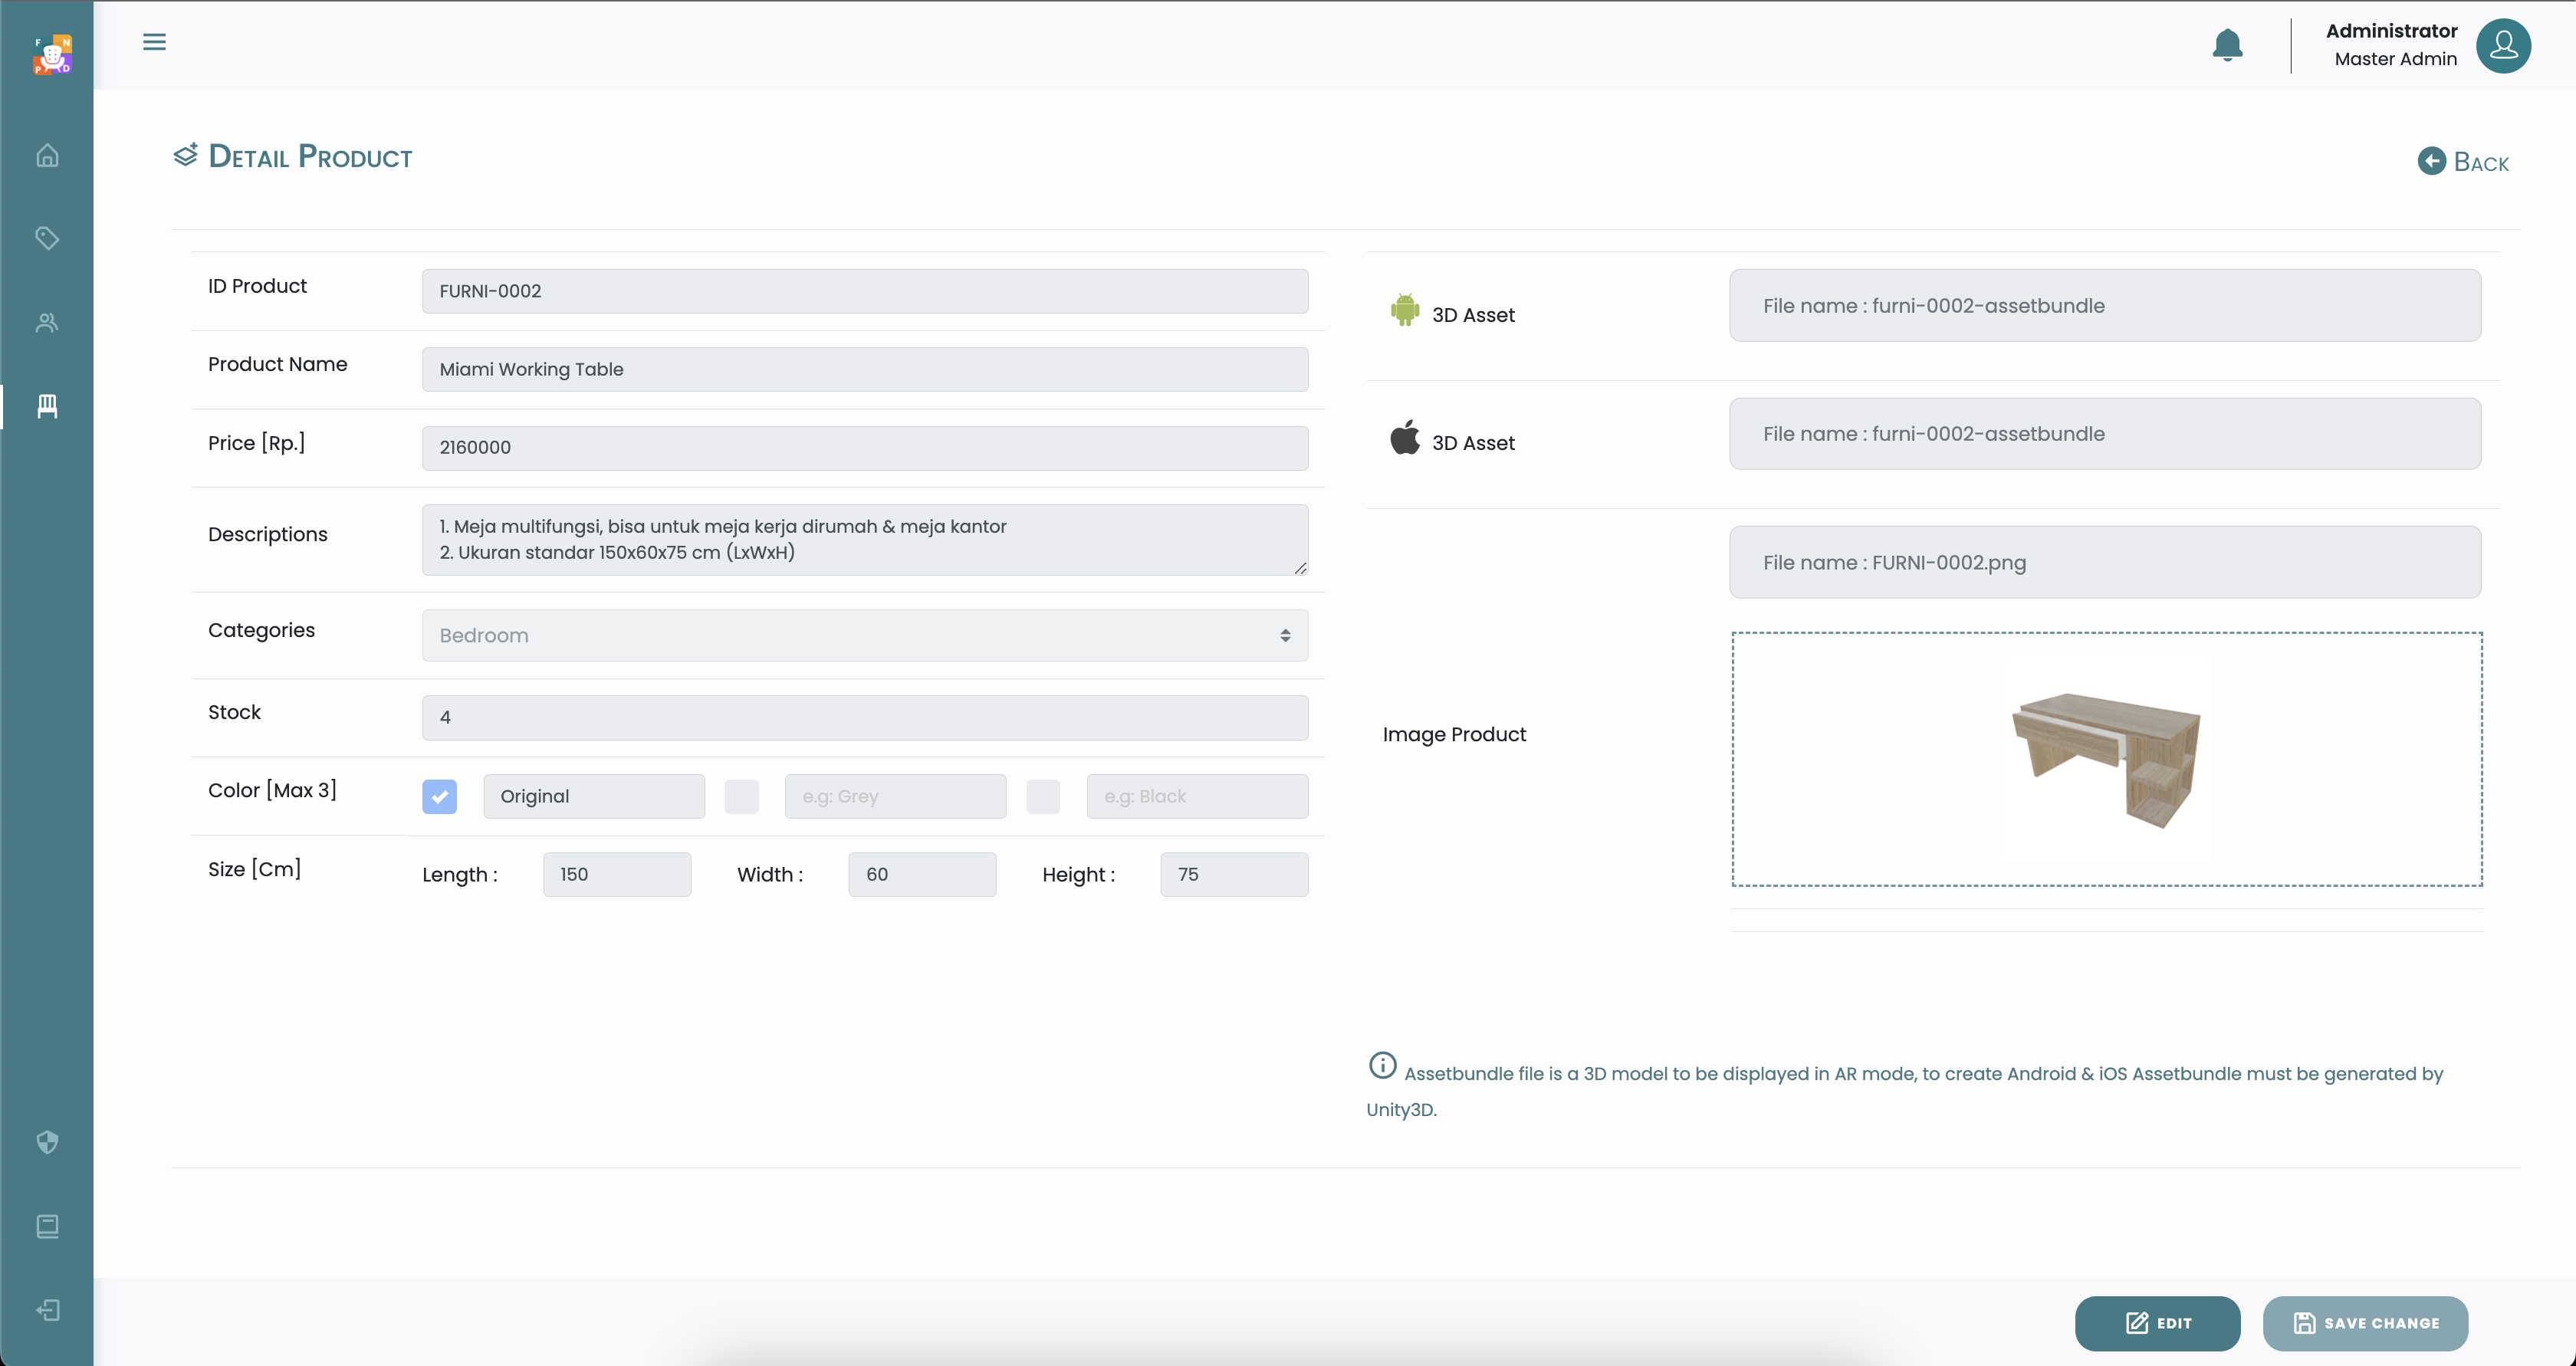Image resolution: width=2576 pixels, height=1366 pixels.
Task: Open the users icon in sidebar
Action: click(47, 322)
